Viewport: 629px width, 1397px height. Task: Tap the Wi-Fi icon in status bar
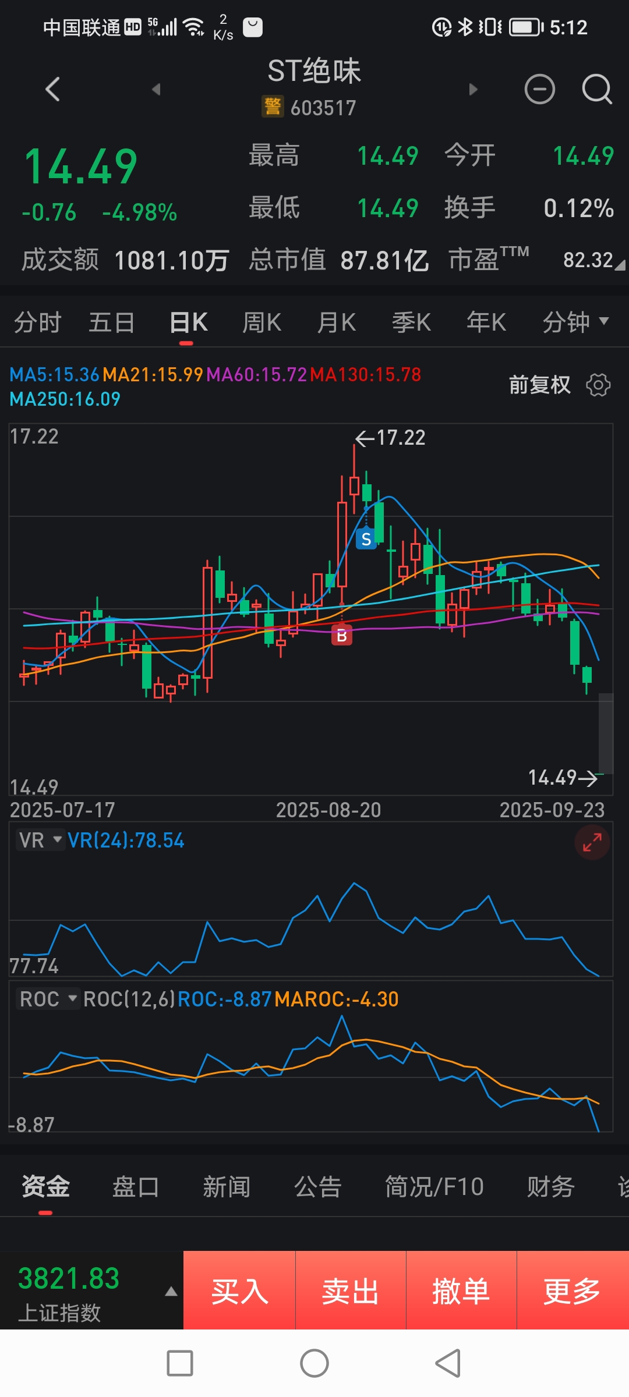pyautogui.click(x=194, y=27)
